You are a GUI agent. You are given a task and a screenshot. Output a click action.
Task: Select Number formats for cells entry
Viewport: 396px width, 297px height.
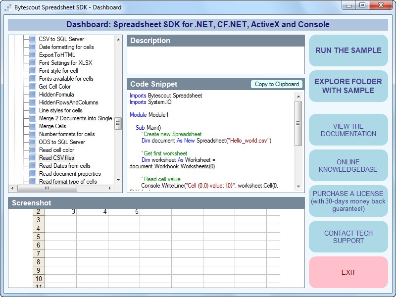click(67, 134)
